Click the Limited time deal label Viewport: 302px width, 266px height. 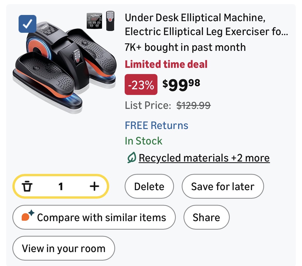(x=166, y=64)
